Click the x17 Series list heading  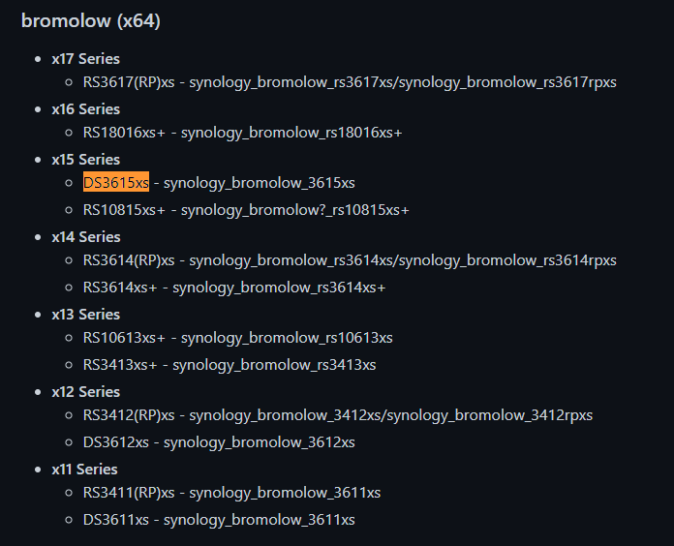pos(85,58)
